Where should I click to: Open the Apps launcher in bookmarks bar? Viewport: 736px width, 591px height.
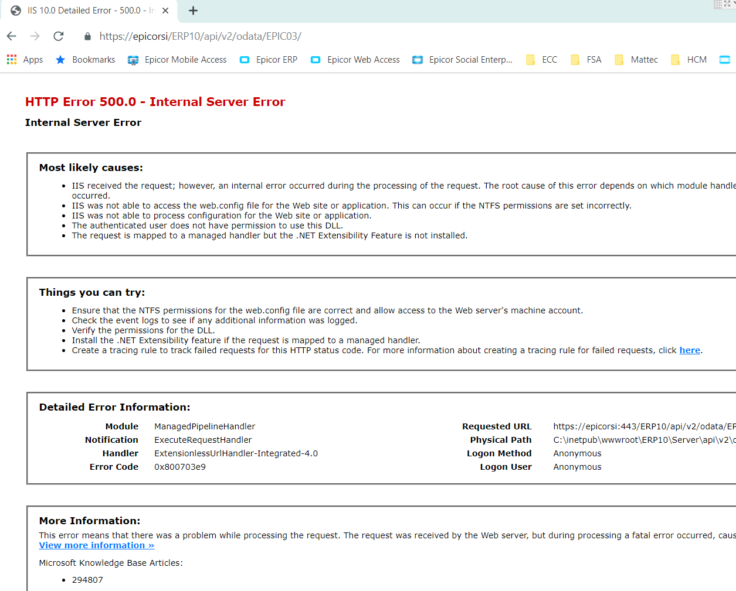pos(25,60)
